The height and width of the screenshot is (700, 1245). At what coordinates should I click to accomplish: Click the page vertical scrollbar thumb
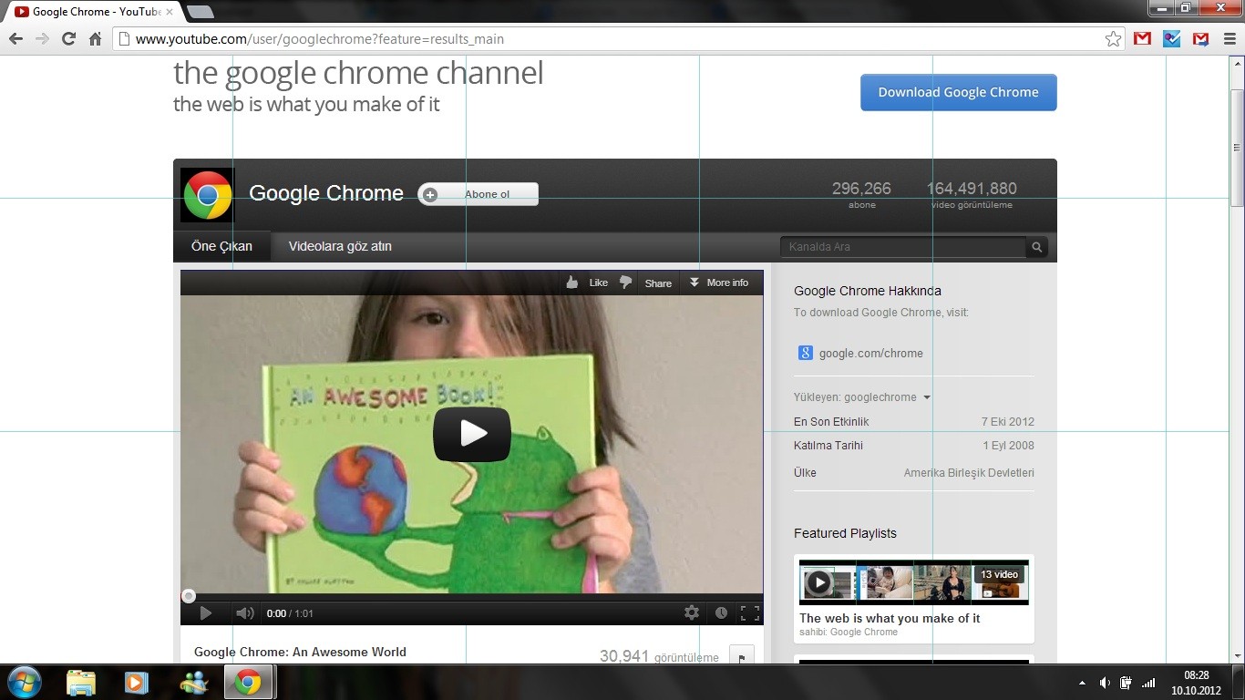pos(1237,149)
